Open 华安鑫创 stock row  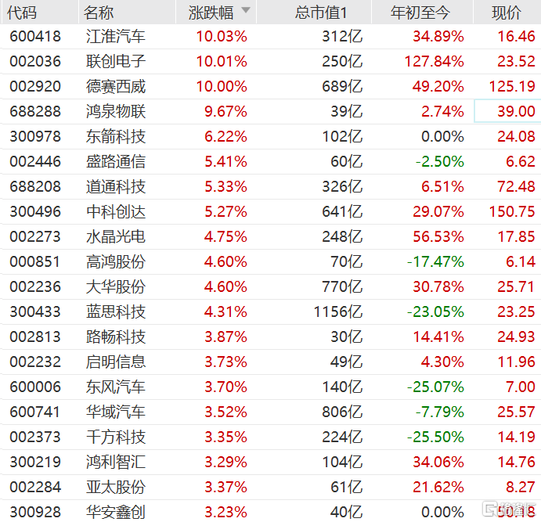pyautogui.click(x=271, y=512)
